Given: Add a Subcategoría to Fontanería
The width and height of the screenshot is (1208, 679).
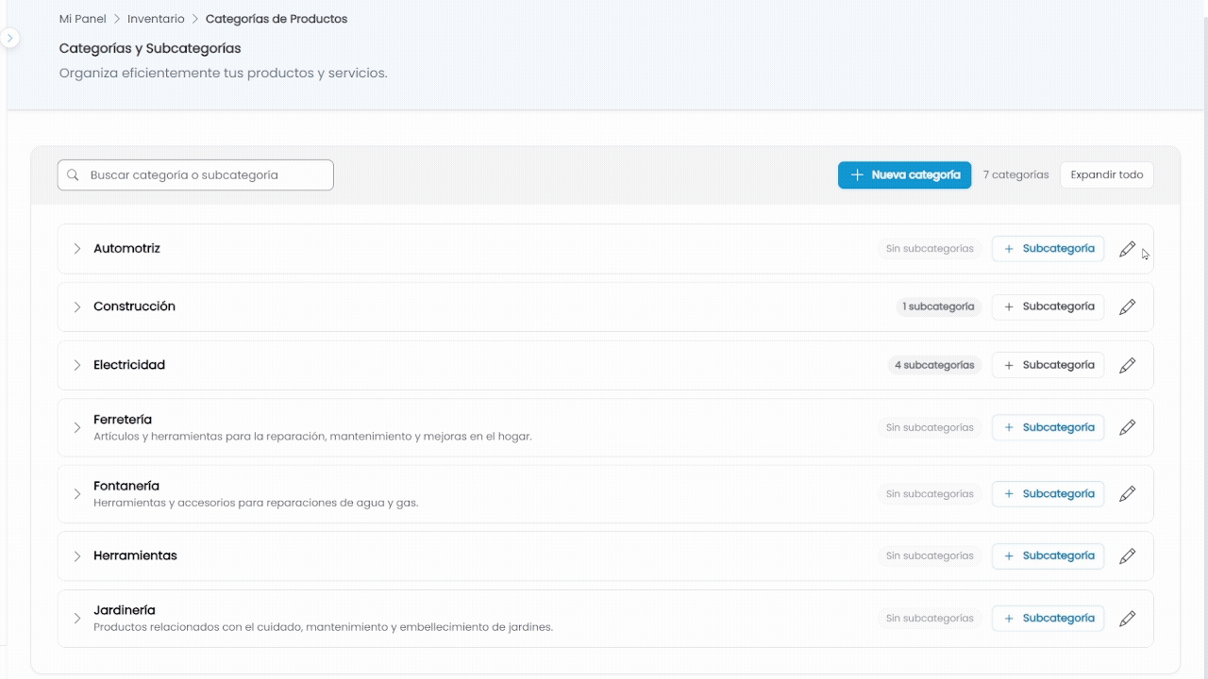Looking at the screenshot, I should coord(1048,494).
